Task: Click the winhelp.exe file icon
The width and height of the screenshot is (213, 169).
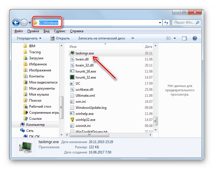Action: pyautogui.click(x=72, y=113)
